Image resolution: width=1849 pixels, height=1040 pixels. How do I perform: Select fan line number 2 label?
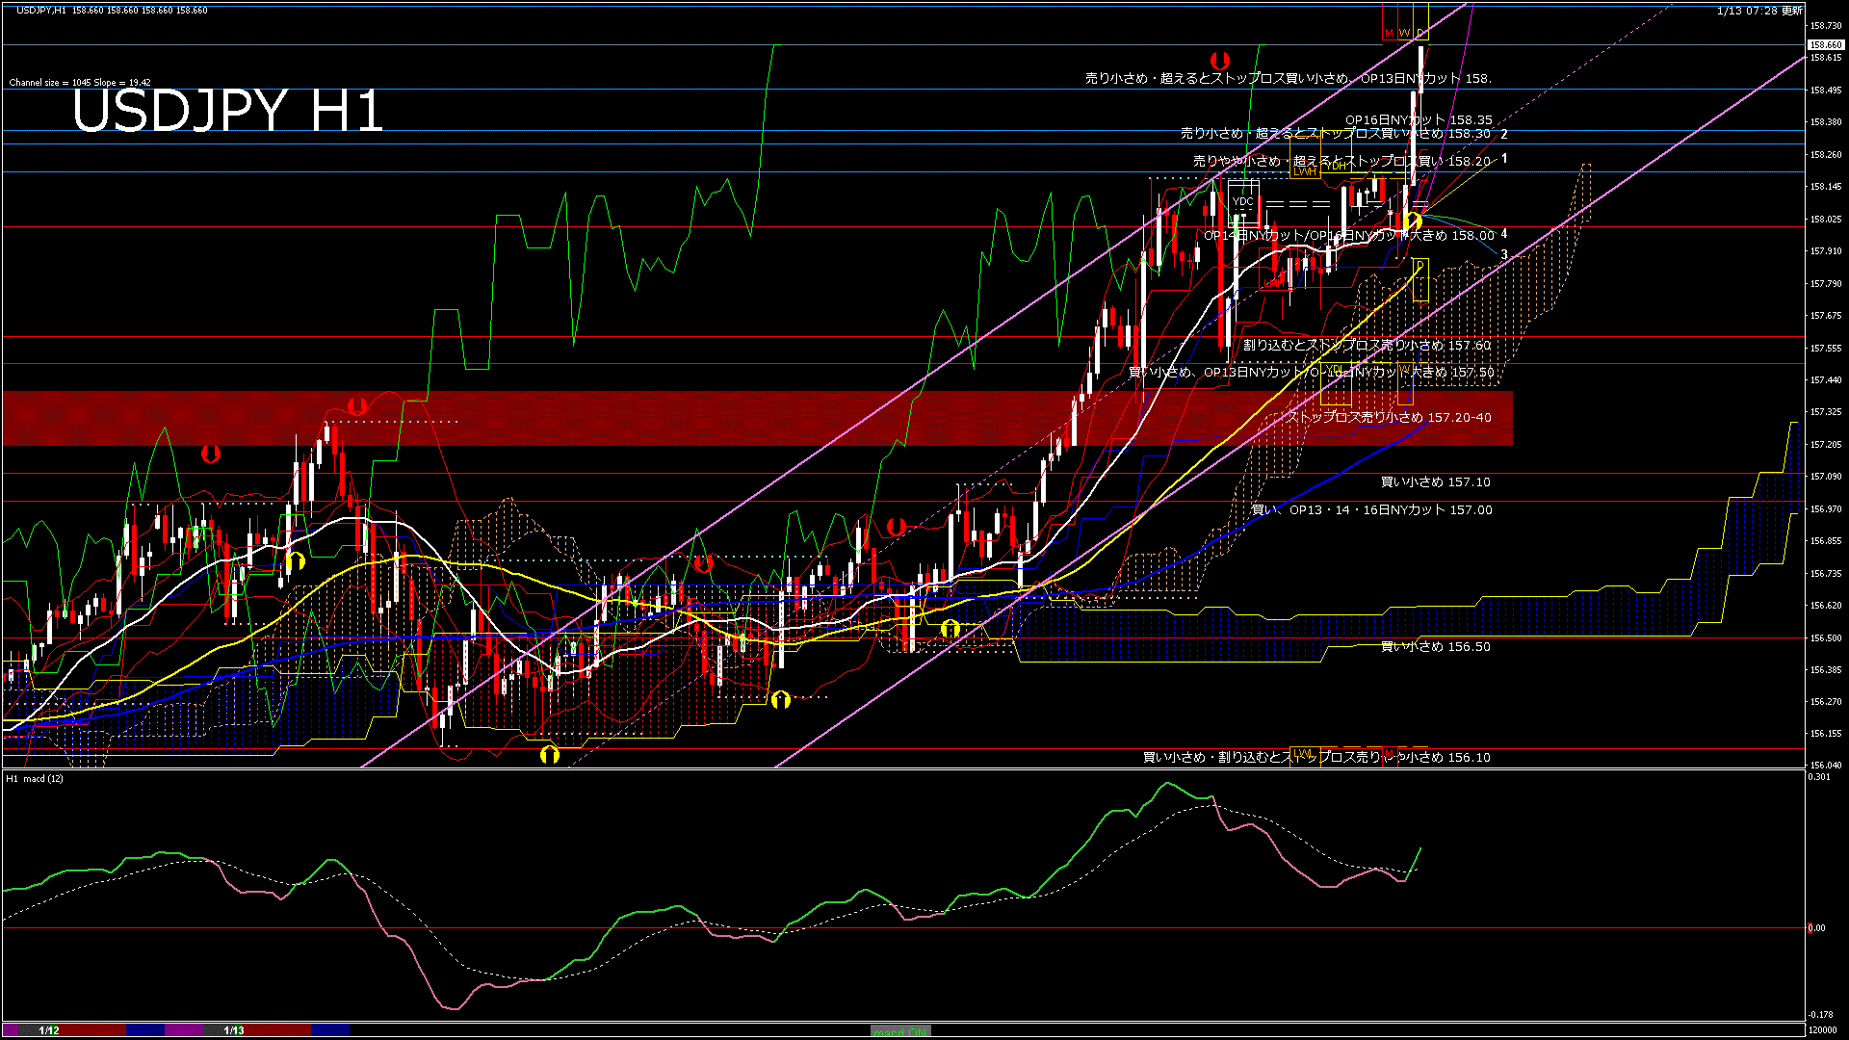pyautogui.click(x=1504, y=135)
